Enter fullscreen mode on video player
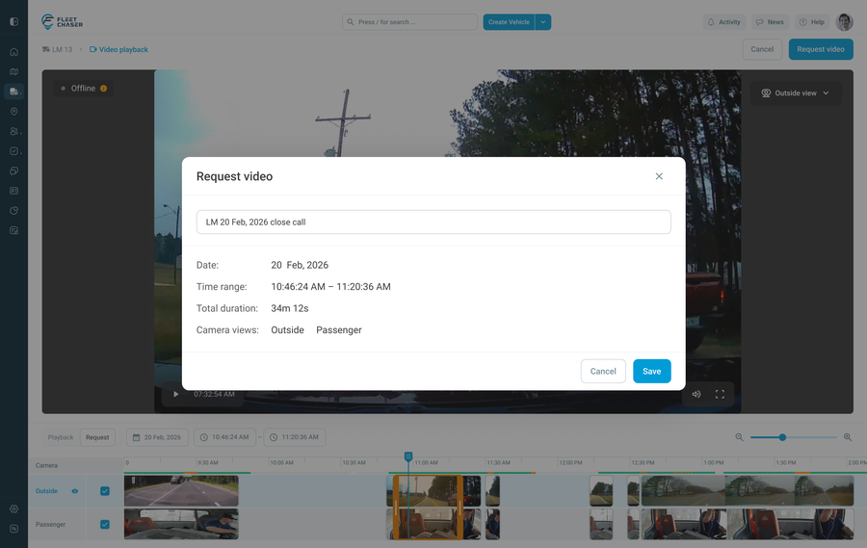 [720, 394]
